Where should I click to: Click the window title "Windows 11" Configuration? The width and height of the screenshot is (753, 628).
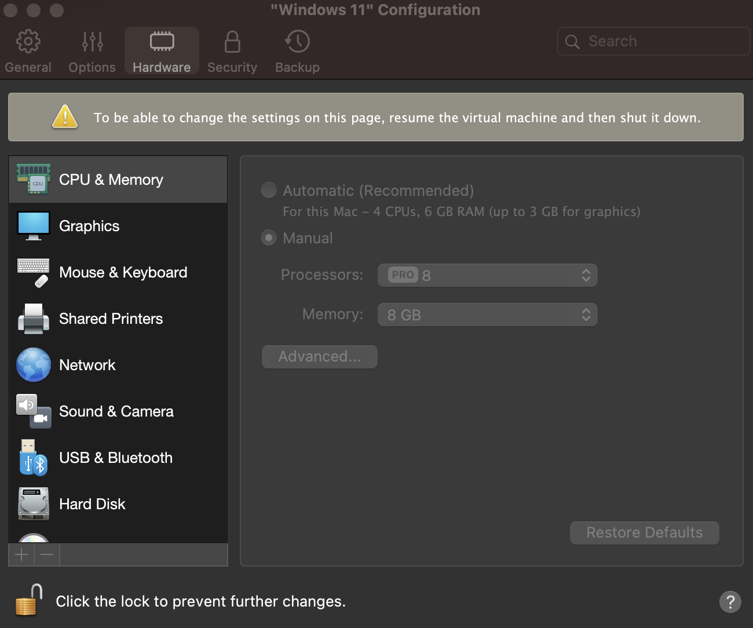coord(375,10)
